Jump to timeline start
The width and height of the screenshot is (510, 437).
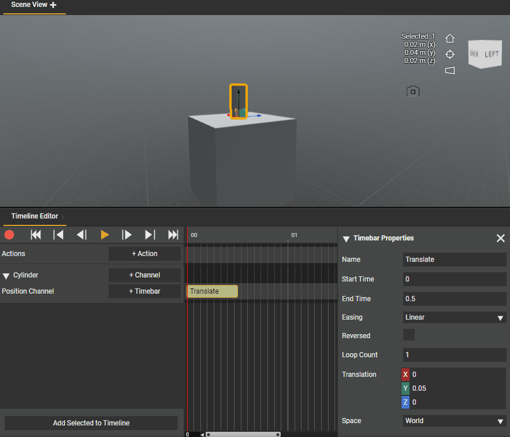click(36, 235)
